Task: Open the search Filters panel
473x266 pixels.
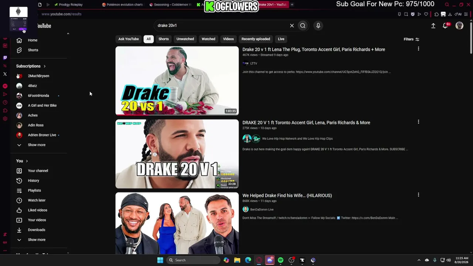Action: point(411,39)
